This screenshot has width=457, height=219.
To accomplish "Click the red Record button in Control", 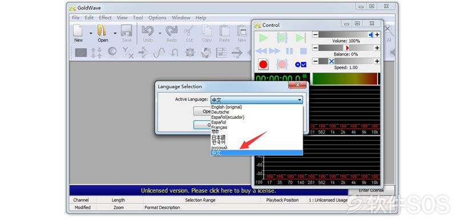I will point(263,65).
